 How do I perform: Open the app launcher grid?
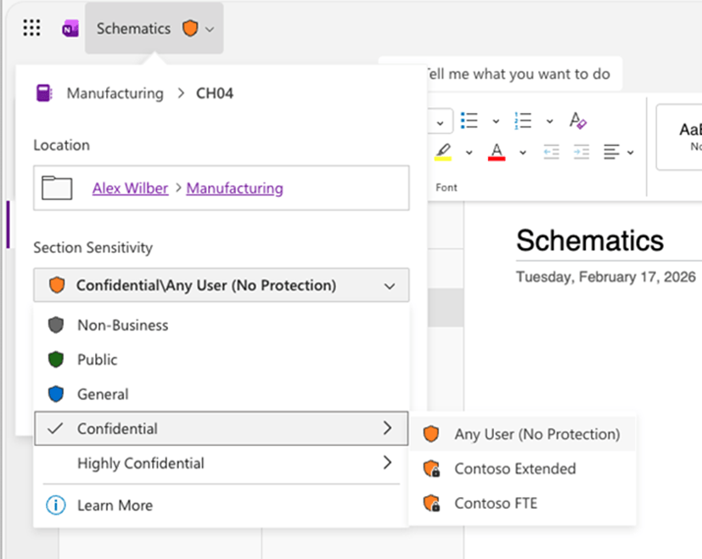[x=31, y=28]
